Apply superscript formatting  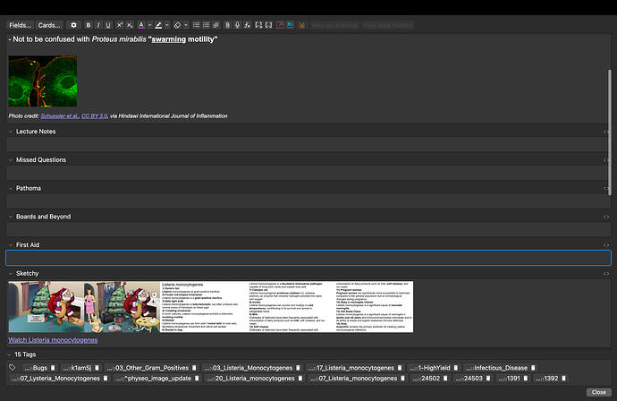[x=120, y=25]
